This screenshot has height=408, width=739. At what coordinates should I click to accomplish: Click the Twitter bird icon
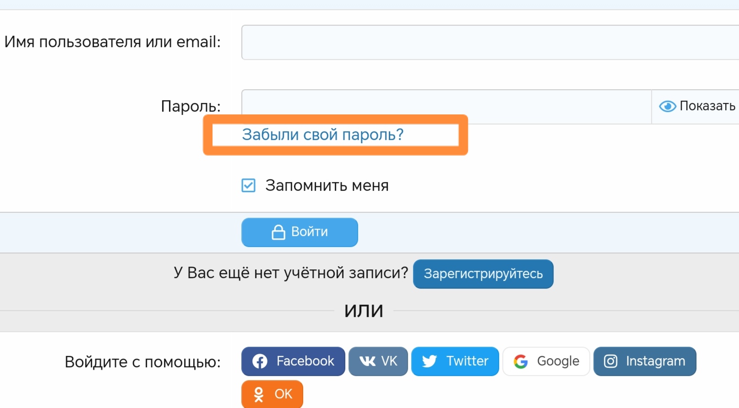tap(429, 361)
